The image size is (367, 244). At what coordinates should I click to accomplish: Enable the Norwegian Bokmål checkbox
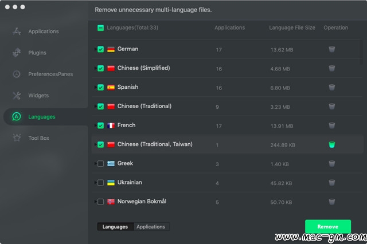[x=101, y=202]
